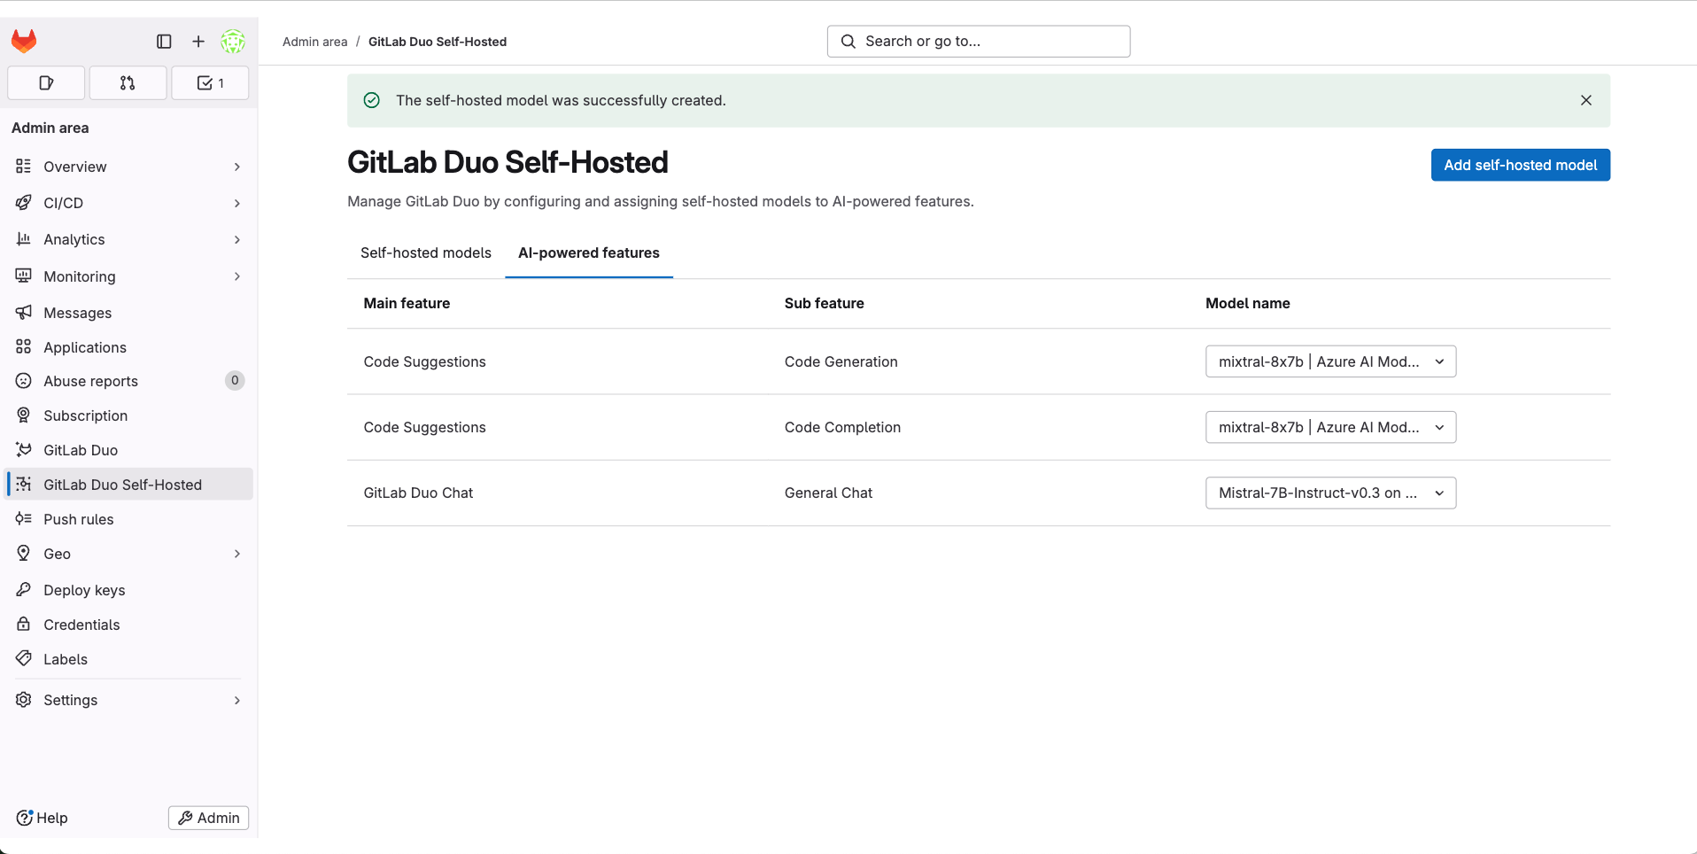Open Deploy keys page
Viewport: 1697px width, 854px height.
pos(128,590)
